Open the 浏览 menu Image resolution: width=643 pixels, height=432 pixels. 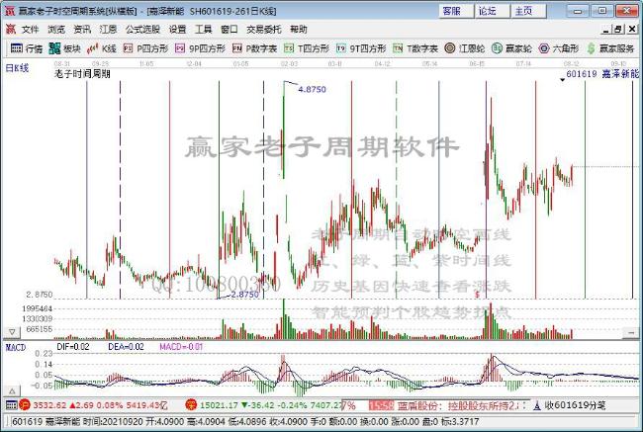(56, 30)
